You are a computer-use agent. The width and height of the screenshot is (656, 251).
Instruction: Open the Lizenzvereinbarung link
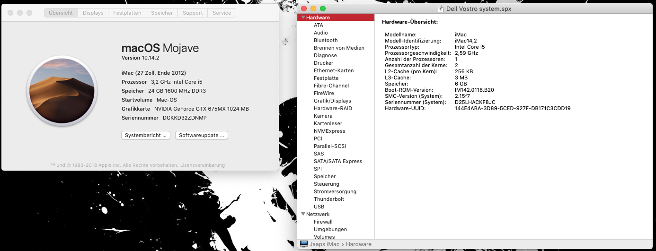pos(203,165)
